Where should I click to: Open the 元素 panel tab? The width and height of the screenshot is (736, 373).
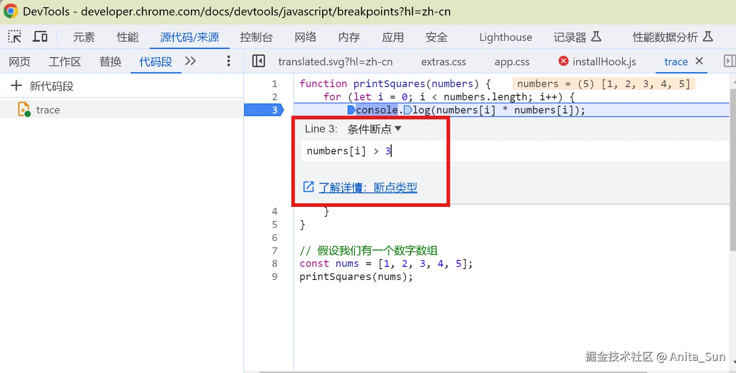(x=84, y=37)
